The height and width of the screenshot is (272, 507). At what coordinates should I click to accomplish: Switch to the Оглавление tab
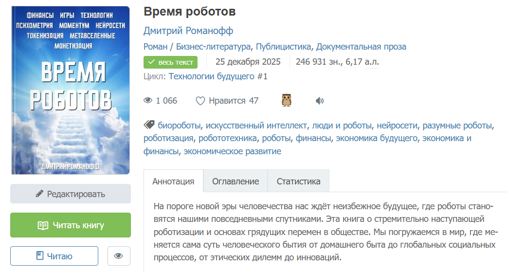pyautogui.click(x=235, y=181)
